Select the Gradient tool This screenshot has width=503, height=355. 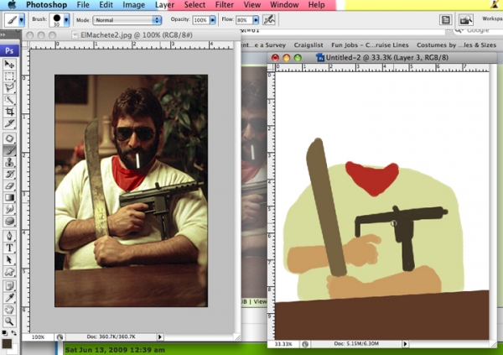pyautogui.click(x=9, y=197)
